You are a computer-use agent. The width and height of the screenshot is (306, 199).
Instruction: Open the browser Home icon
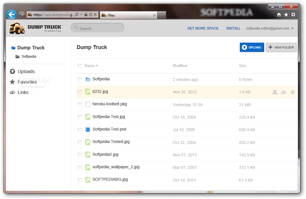tap(279, 15)
